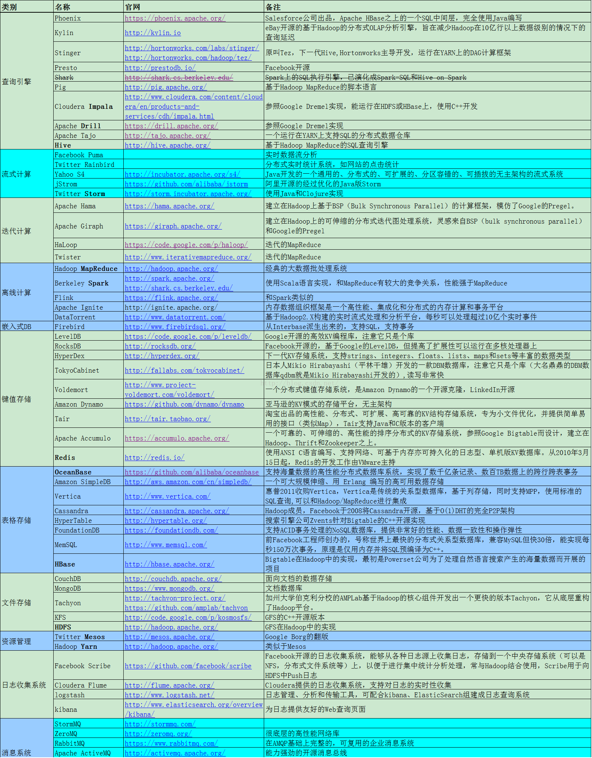This screenshot has height=758, width=592.
Task: Select the 流式计算 category cell
Action: click(x=27, y=174)
